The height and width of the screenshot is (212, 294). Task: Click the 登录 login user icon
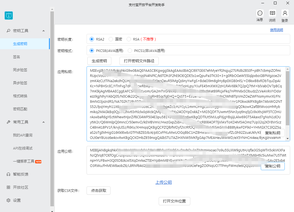coord(285,13)
